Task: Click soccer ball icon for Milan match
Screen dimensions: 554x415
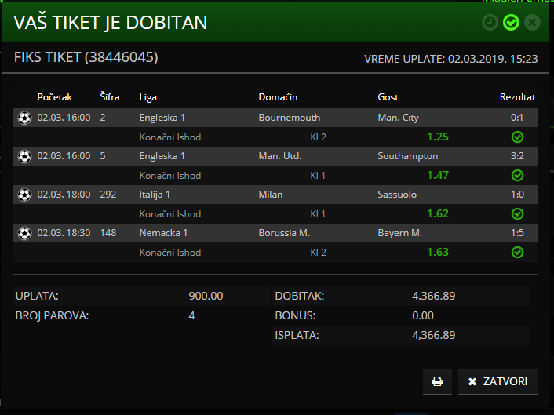Action: pos(24,195)
